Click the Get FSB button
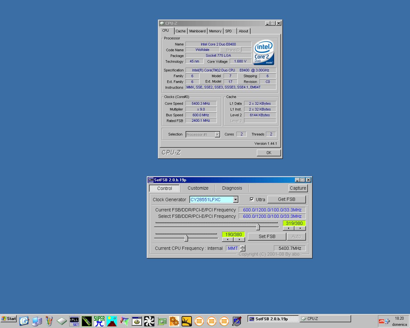The image size is (410, 328). [x=286, y=199]
